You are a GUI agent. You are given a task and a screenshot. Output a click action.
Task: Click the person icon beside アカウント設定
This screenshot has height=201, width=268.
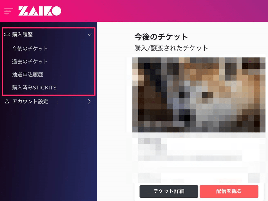click(7, 101)
